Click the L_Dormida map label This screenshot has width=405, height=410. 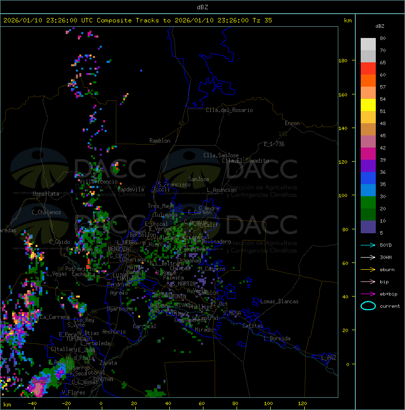277,338
